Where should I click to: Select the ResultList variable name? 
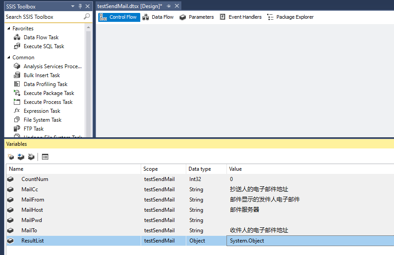33,241
